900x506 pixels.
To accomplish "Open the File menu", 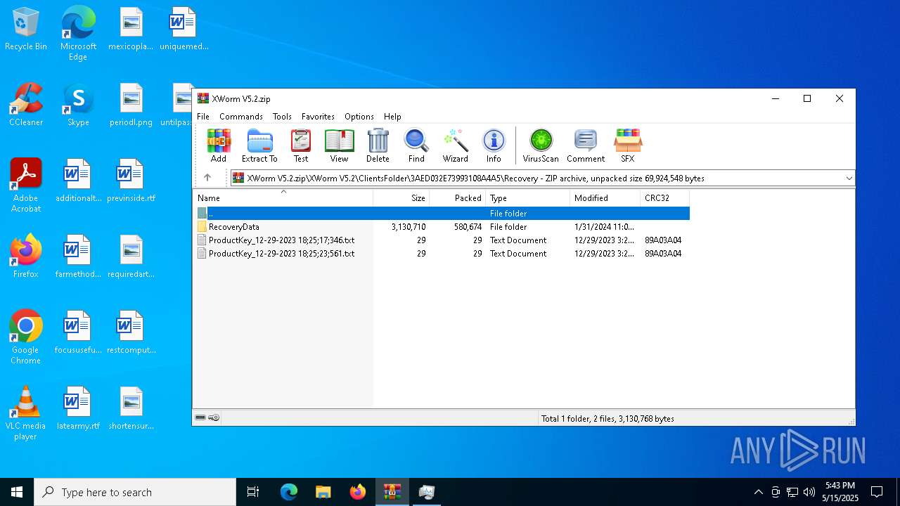I will click(x=203, y=117).
